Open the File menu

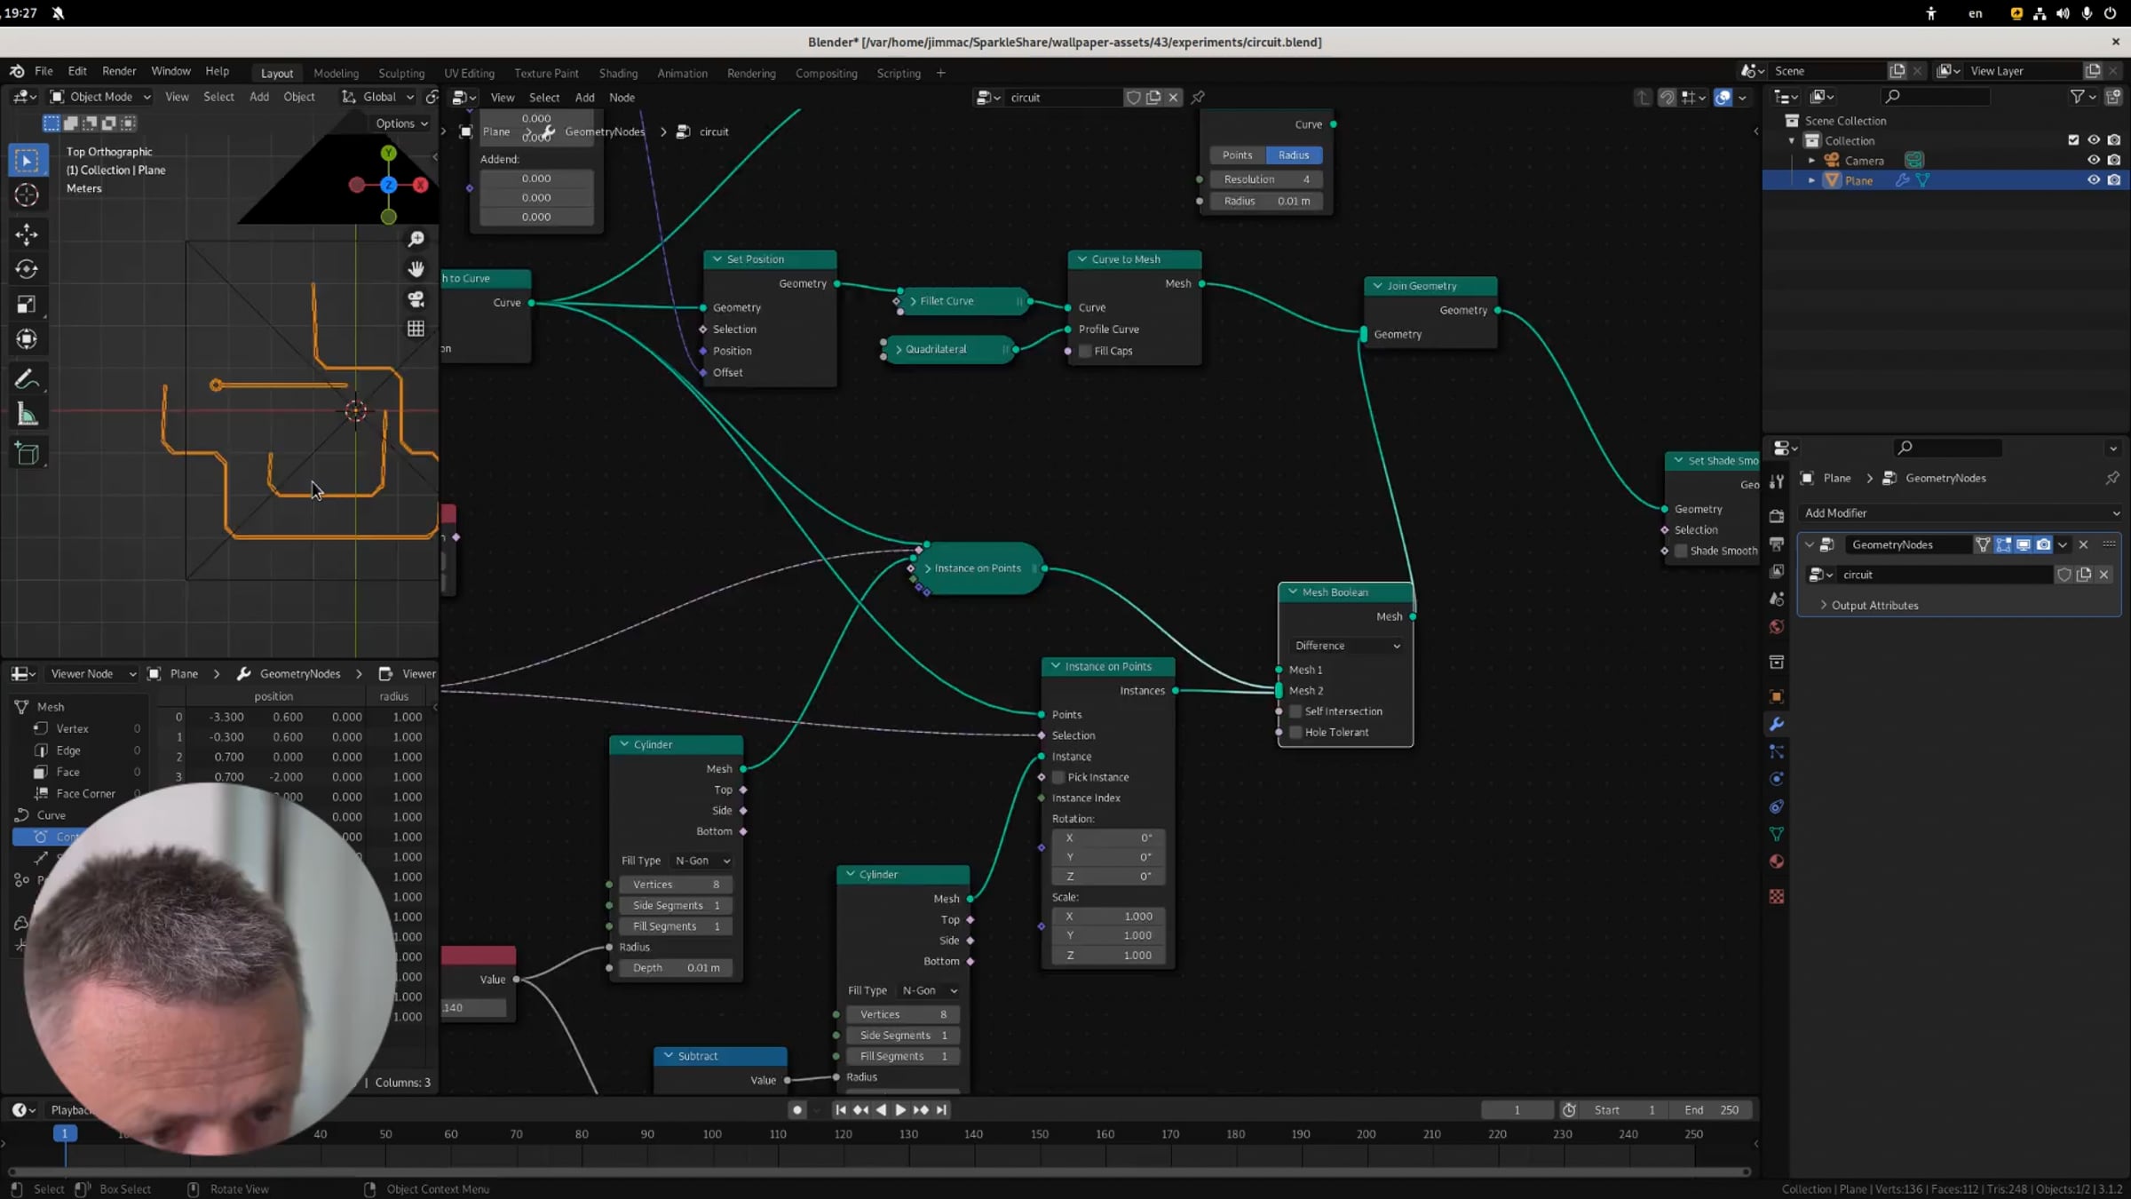(44, 71)
